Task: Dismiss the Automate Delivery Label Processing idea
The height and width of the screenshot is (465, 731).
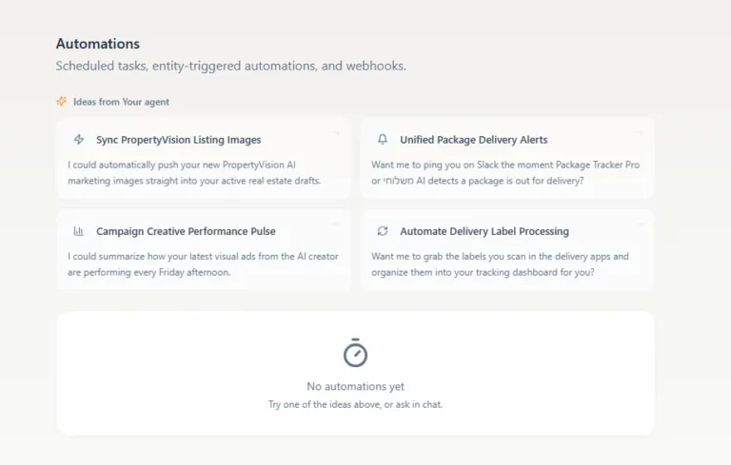Action: (x=641, y=223)
